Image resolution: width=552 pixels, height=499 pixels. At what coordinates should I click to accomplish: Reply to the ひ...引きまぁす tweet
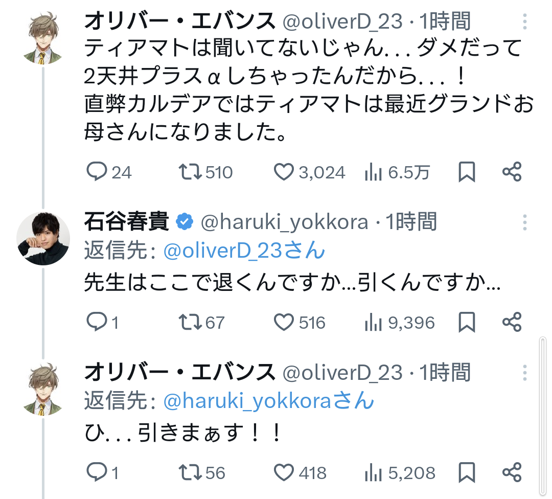[96, 472]
